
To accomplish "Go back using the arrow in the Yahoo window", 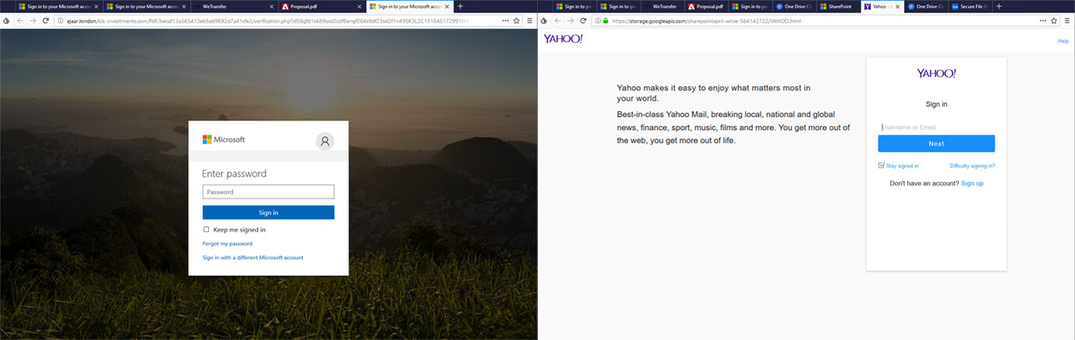I will coord(557,20).
